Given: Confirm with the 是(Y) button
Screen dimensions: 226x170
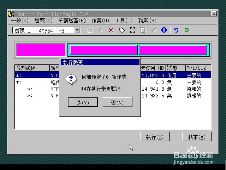Looking at the screenshot, I should point(83,102).
